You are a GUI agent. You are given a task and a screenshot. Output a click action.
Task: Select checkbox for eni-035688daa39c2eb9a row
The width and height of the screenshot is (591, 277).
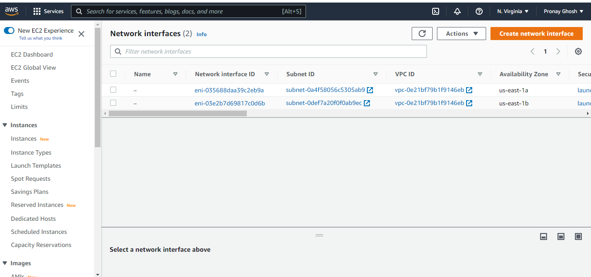[113, 90]
